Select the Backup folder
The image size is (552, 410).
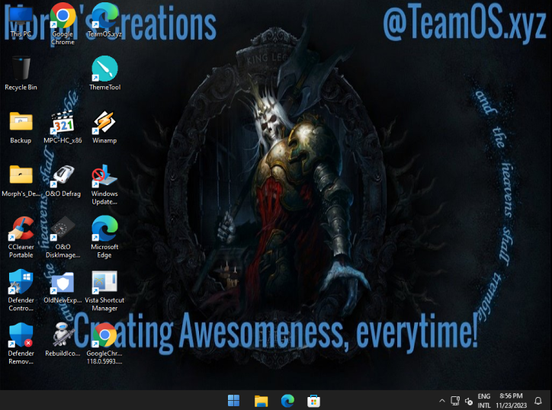21,127
